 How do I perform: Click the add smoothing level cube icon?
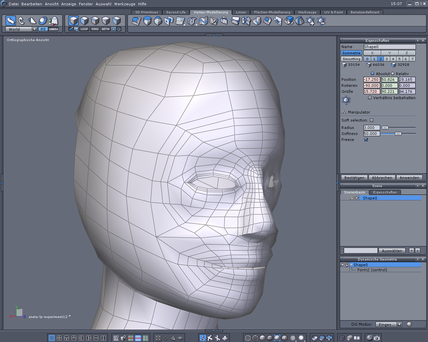pyautogui.click(x=310, y=21)
